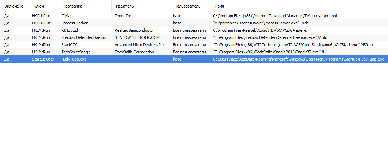The height and width of the screenshot is (165, 388).
Task: Click Все пользователи in StartCCC row
Action: [x=189, y=45]
